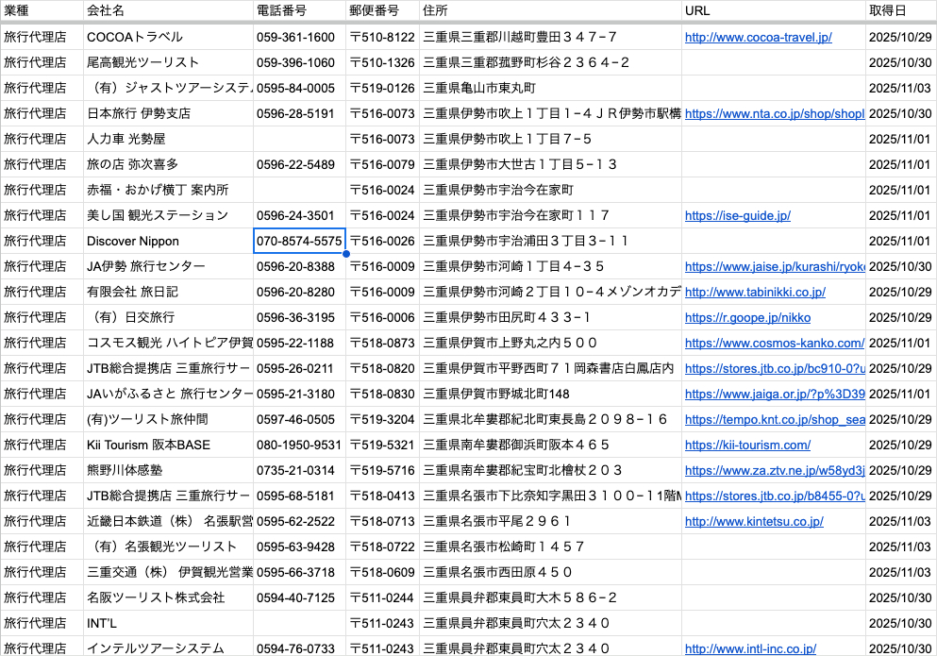
Task: Select phone number 0594-40-7125
Action: point(299,598)
